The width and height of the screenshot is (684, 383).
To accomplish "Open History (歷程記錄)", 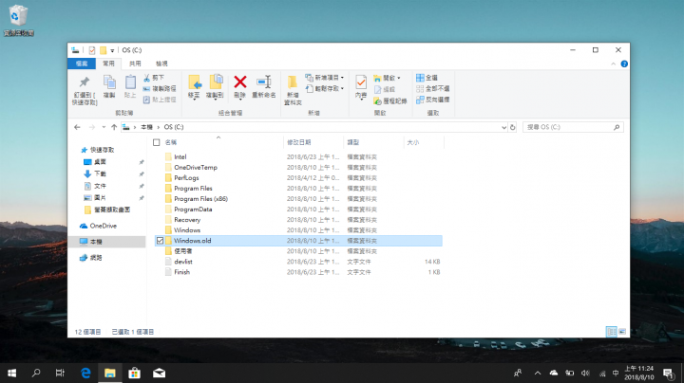I will (390, 101).
